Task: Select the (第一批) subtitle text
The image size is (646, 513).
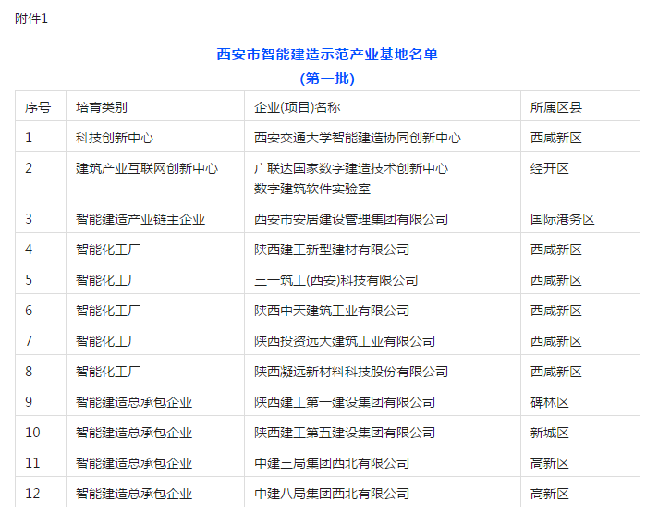Action: coord(327,79)
